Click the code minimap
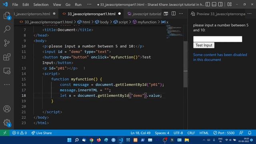 174,32
